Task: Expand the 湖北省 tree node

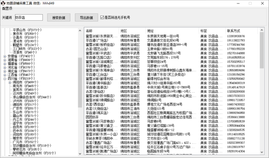Action: (x=5, y=71)
